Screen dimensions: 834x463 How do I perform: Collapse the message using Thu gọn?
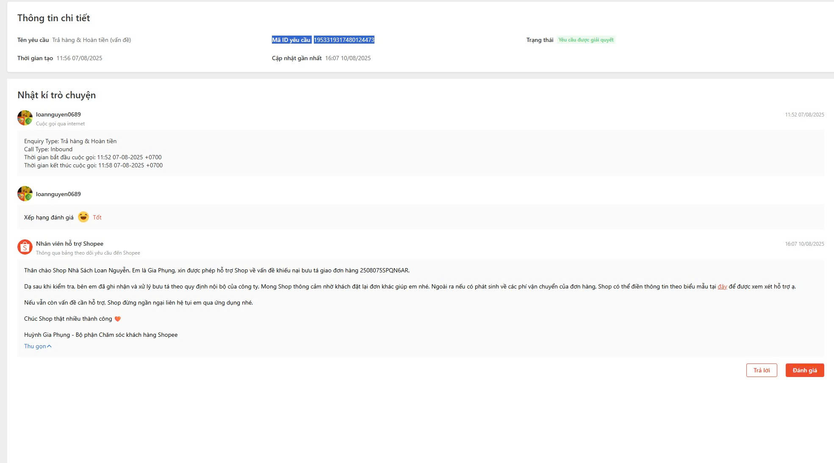pos(38,346)
